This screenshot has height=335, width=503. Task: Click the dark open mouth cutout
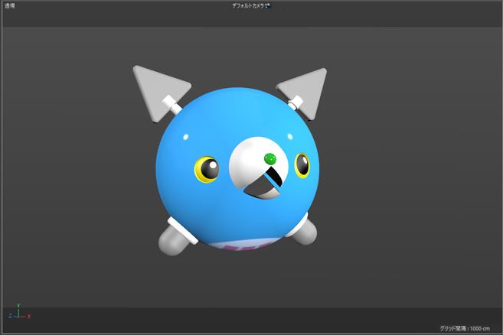pos(263,184)
